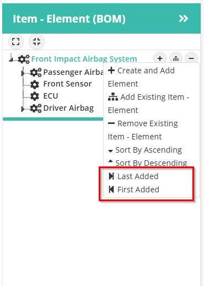The height and width of the screenshot is (286, 204).
Task: Pick Last Added sort option
Action: point(133,176)
